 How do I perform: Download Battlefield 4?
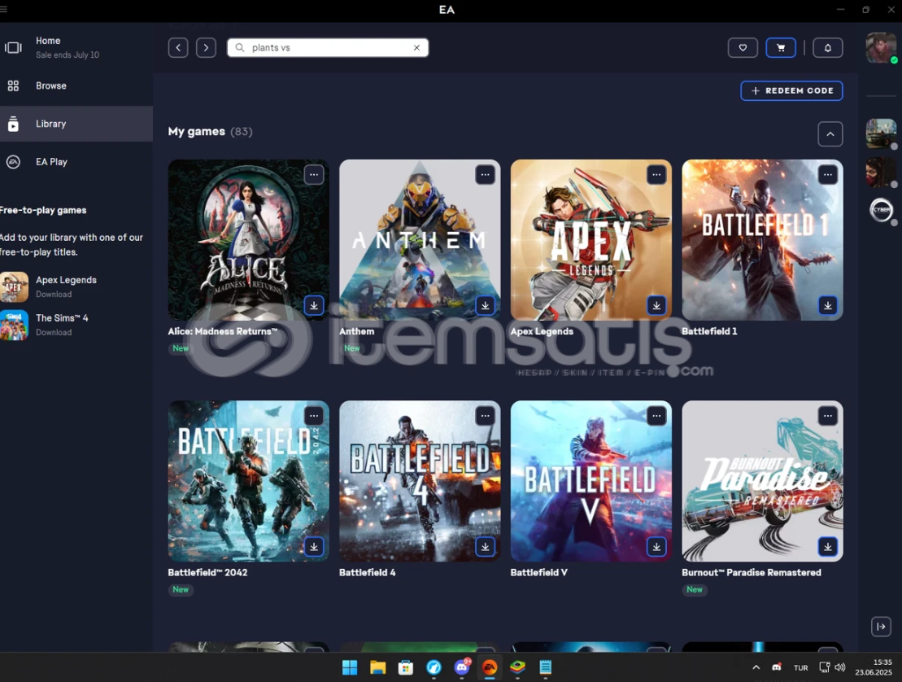485,546
